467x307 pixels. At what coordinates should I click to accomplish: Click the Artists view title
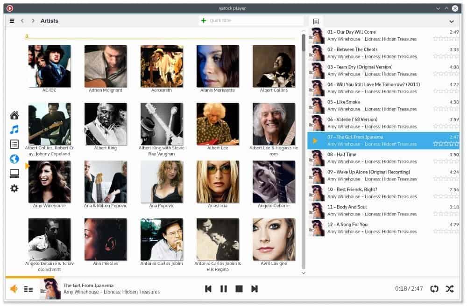[50, 21]
